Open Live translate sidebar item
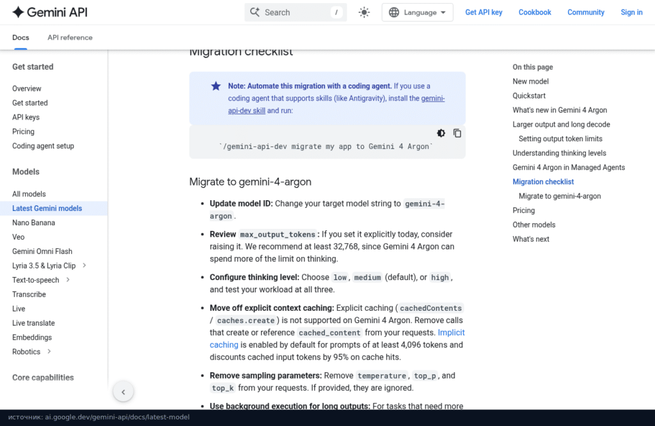This screenshot has height=426, width=655. click(x=33, y=323)
